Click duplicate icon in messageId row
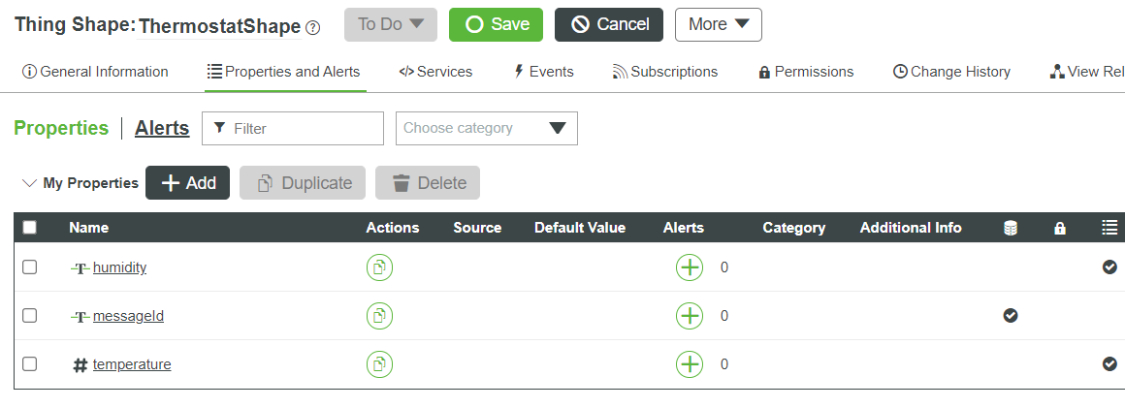 (379, 316)
